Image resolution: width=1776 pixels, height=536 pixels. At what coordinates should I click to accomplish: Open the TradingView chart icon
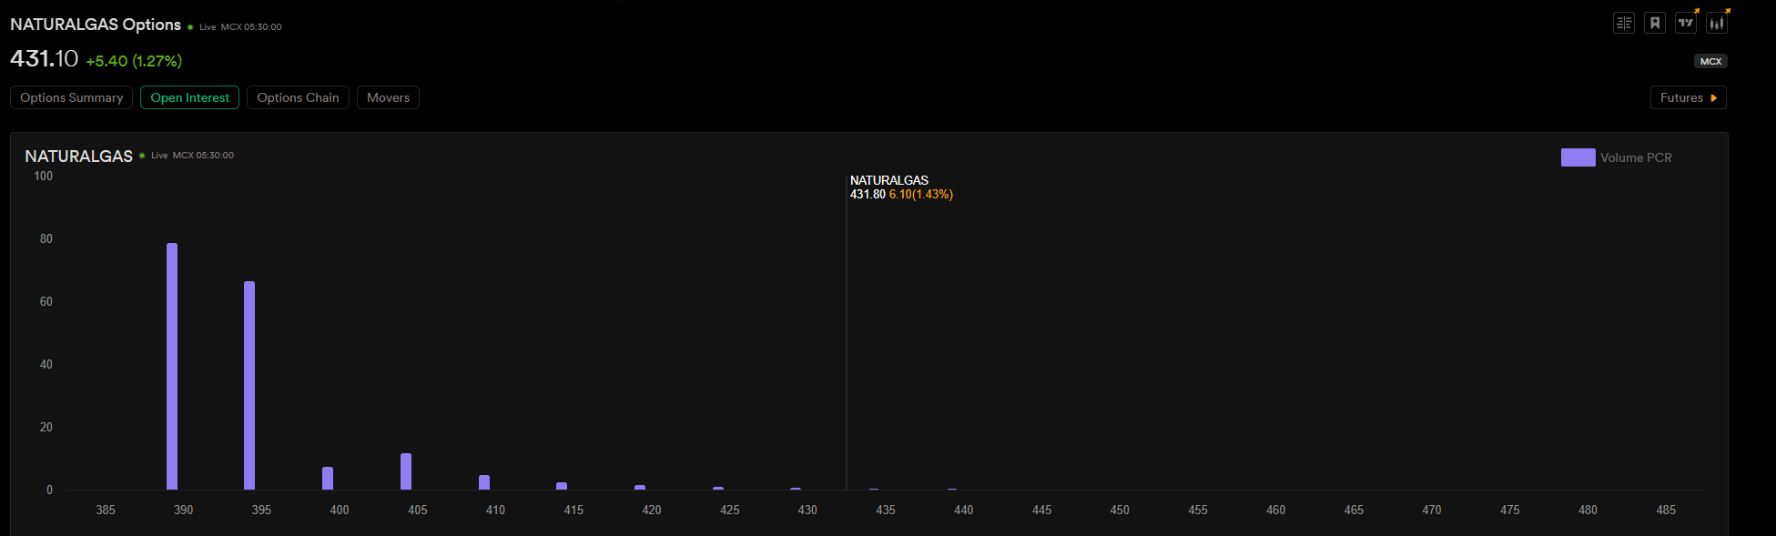pos(1686,23)
